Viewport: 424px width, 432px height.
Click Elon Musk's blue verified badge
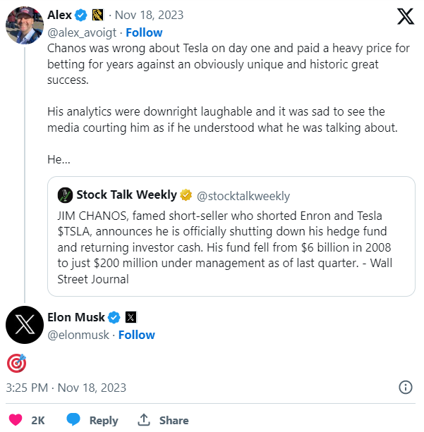tap(114, 317)
